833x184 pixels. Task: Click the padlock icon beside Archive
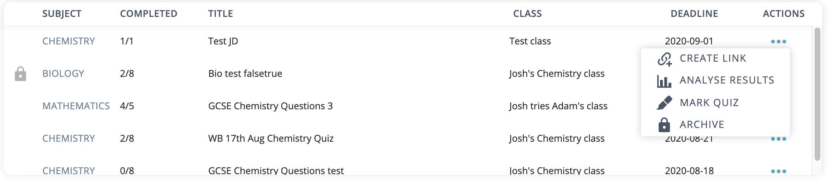pyautogui.click(x=664, y=125)
